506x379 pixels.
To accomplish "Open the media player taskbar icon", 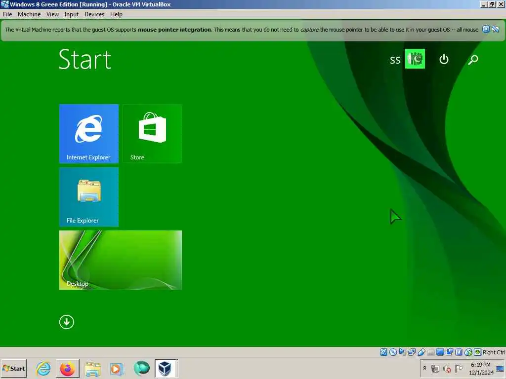I will coord(117,368).
